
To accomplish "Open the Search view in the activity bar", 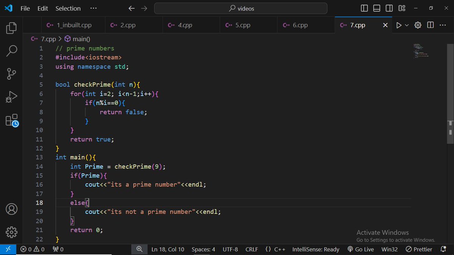I will (11, 51).
